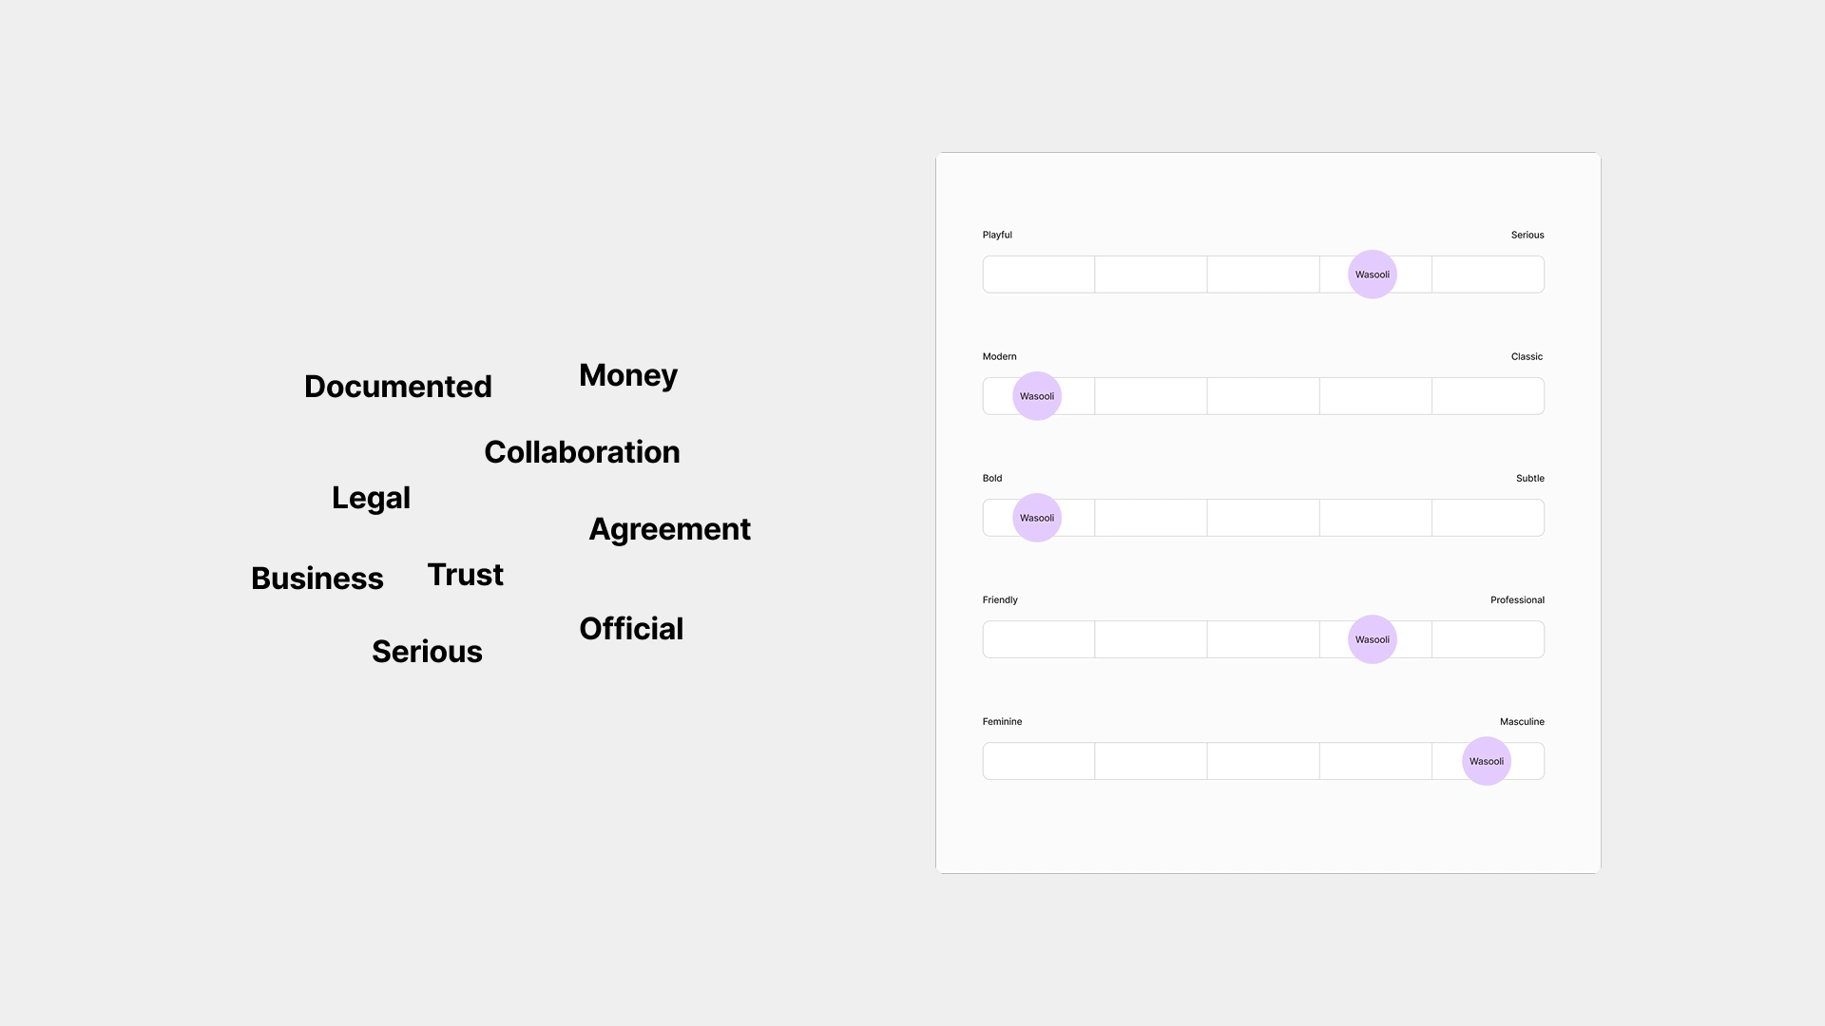Select the Business keyword

(317, 579)
